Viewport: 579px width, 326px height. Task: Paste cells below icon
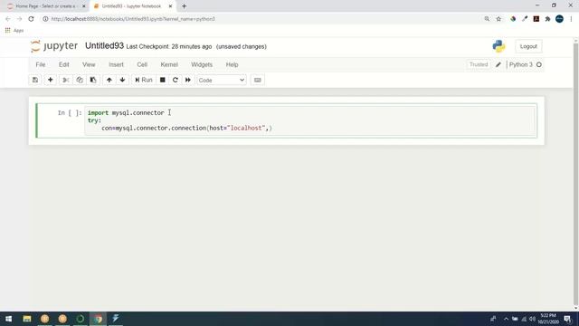(x=93, y=80)
